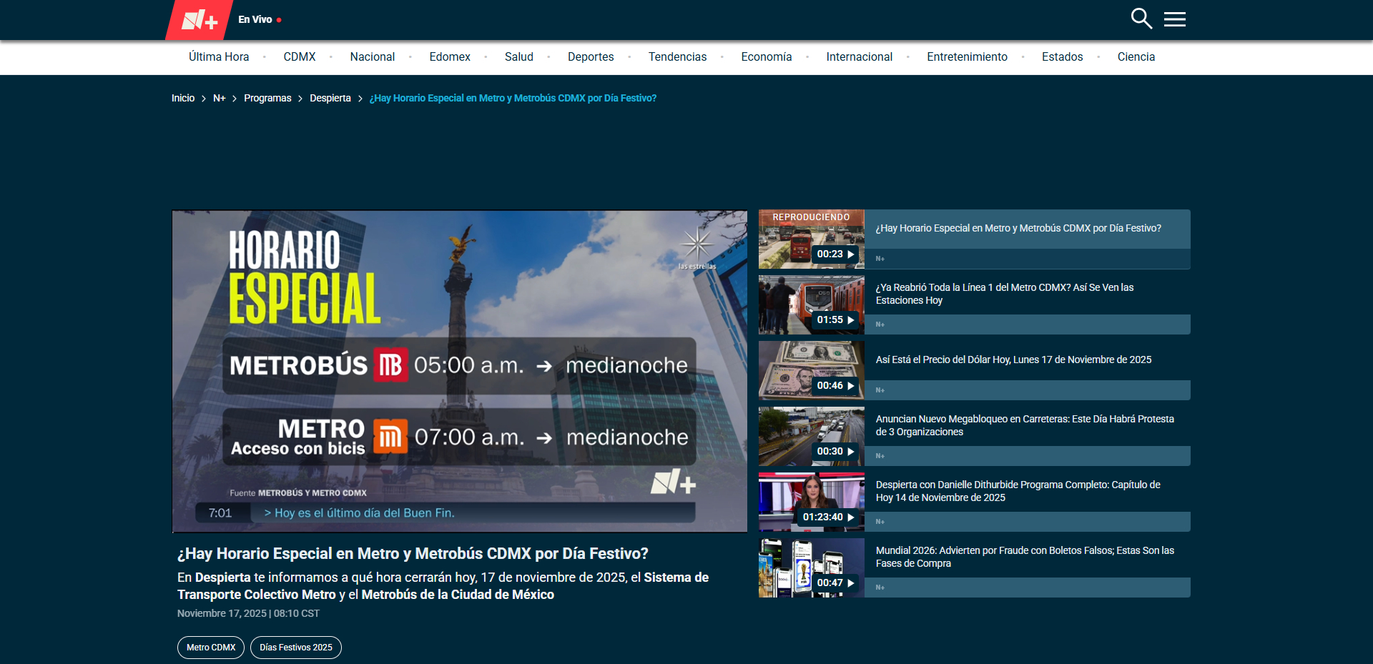Click the 01:23:40 play duration badge
Viewport: 1373px width, 664px height.
pos(828,517)
